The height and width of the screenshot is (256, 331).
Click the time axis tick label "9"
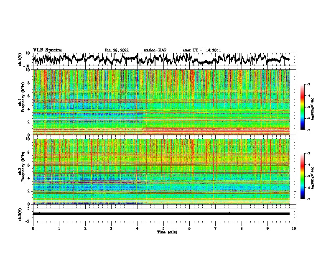coord(267,228)
